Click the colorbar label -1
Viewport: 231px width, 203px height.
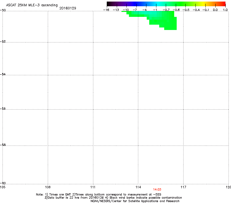point(155,10)
